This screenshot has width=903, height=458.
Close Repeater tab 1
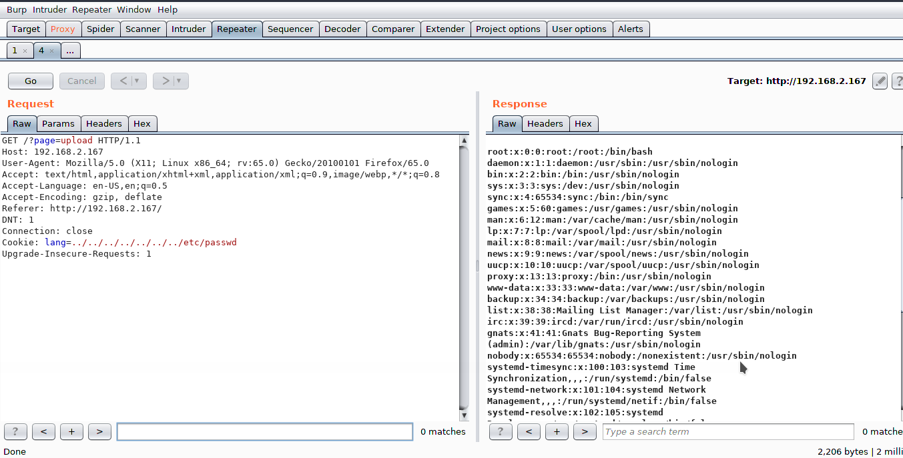tap(25, 51)
